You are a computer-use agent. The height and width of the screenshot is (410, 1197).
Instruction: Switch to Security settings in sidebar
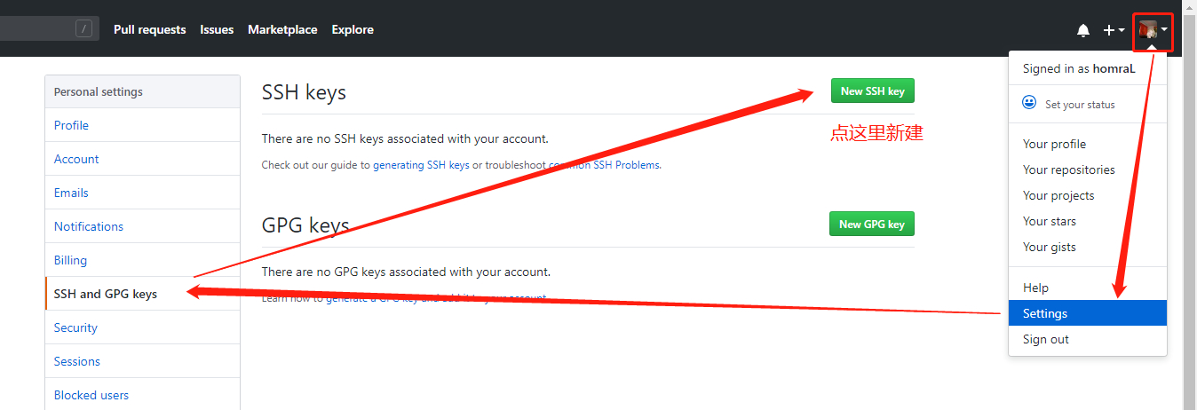coord(75,327)
